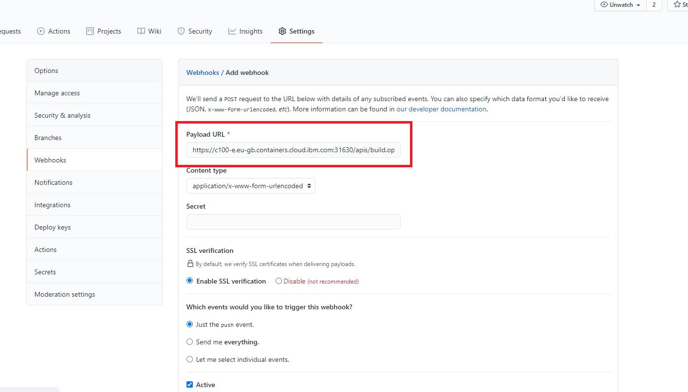Image resolution: width=688 pixels, height=392 pixels.
Task: Open the Insights graph icon
Action: point(232,31)
